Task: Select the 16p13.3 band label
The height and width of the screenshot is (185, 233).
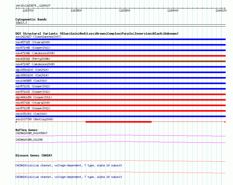Action: tap(21, 23)
